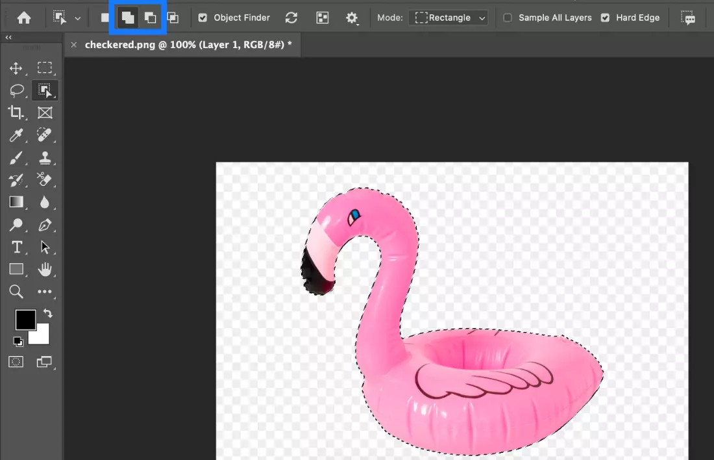Select the Rectangular Marquee tool
The height and width of the screenshot is (460, 714).
[x=45, y=68]
